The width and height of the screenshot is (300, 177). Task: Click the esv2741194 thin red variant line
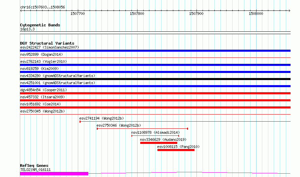pyautogui.click(x=185, y=121)
